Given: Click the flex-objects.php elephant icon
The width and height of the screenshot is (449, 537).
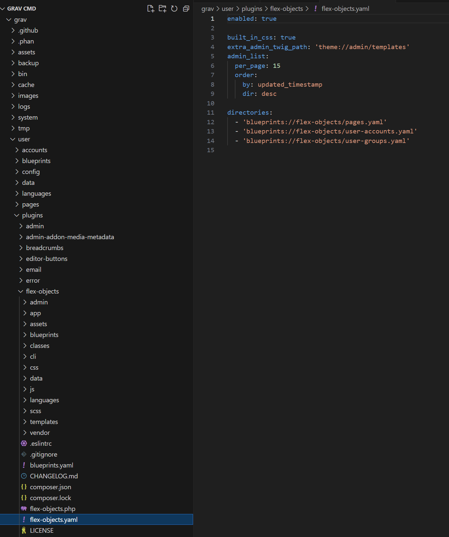Looking at the screenshot, I should pyautogui.click(x=24, y=509).
